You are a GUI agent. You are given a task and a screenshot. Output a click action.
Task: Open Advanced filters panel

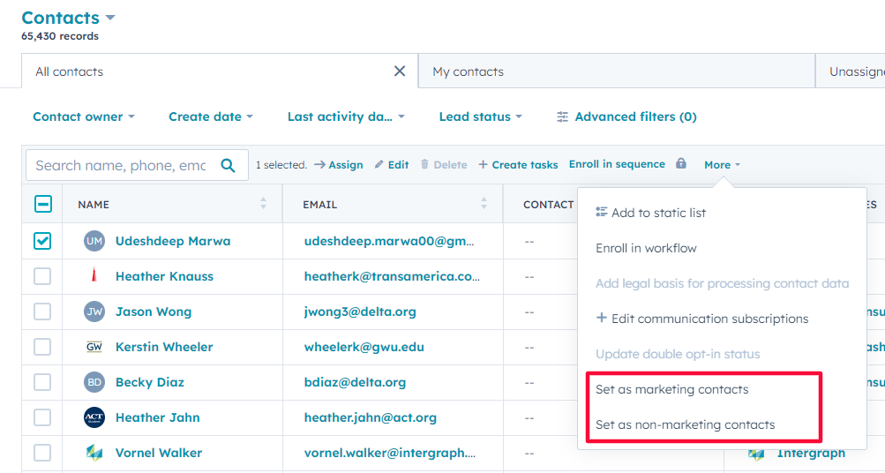626,116
